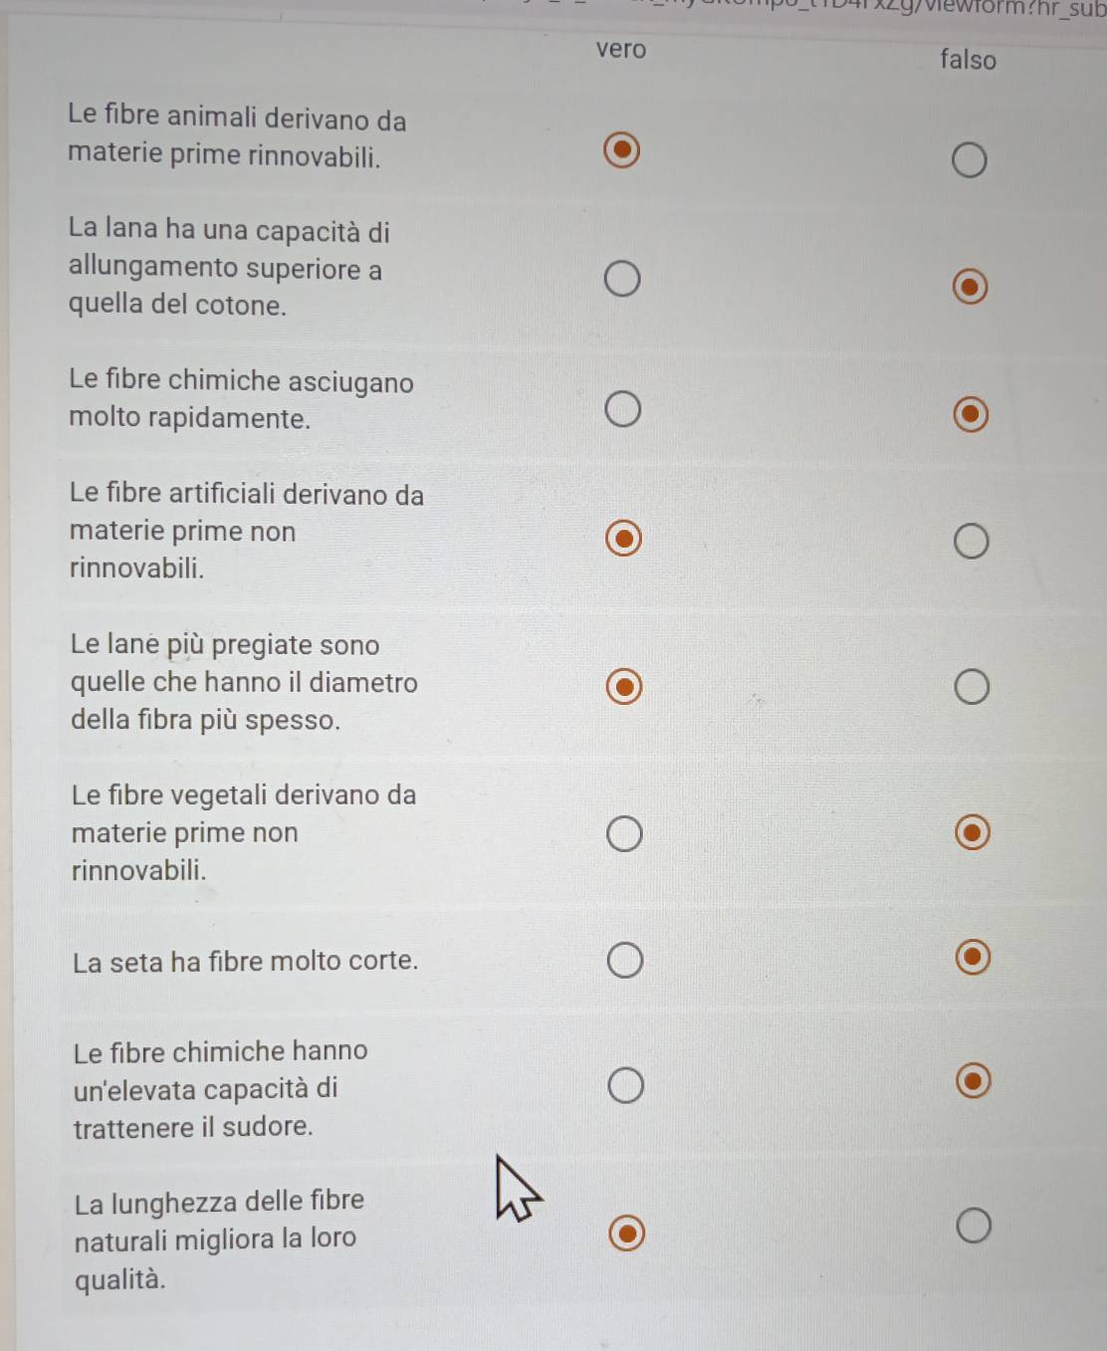This screenshot has height=1351, width=1107.
Task: Click selected vero for lane più pregiate
Action: tap(624, 687)
